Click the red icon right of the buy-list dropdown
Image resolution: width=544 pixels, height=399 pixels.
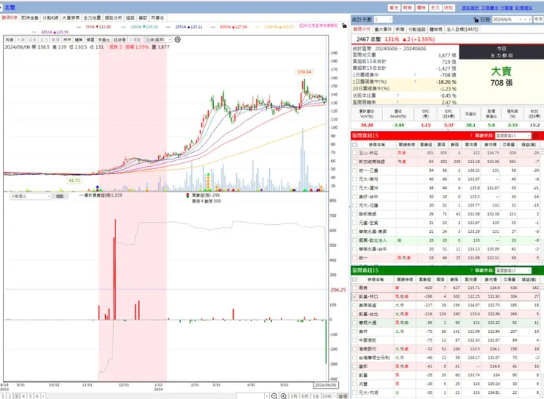coord(536,135)
